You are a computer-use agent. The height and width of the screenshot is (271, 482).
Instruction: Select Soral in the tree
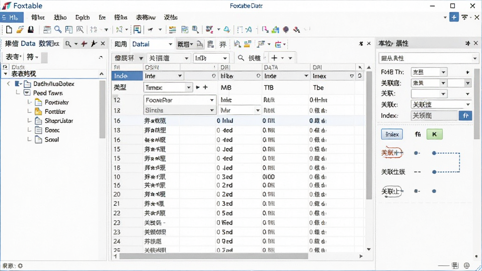pyautogui.click(x=52, y=139)
